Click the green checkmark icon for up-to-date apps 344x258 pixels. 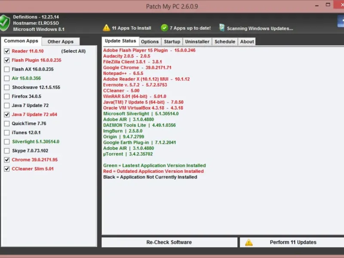pyautogui.click(x=164, y=28)
